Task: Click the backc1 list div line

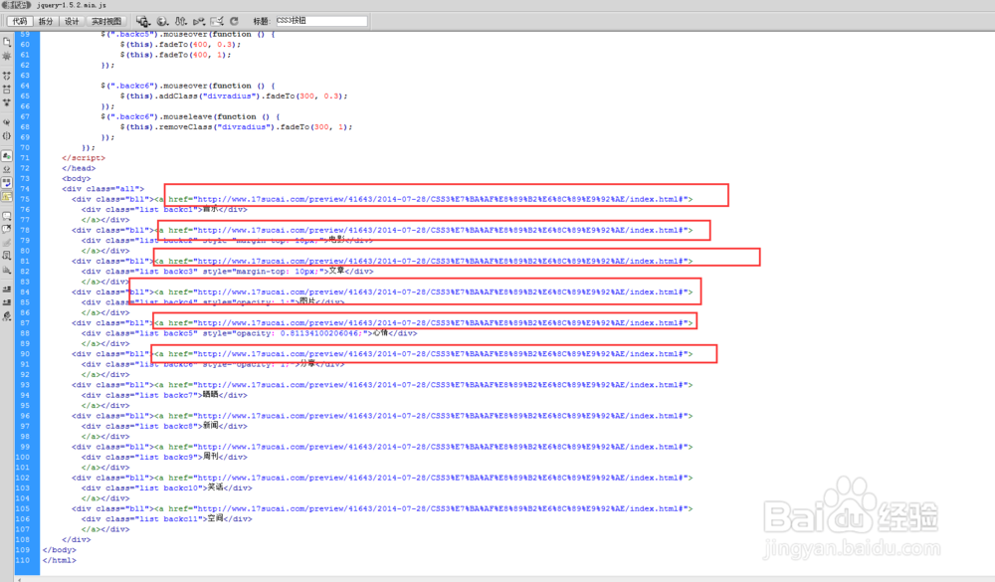Action: pyautogui.click(x=164, y=210)
